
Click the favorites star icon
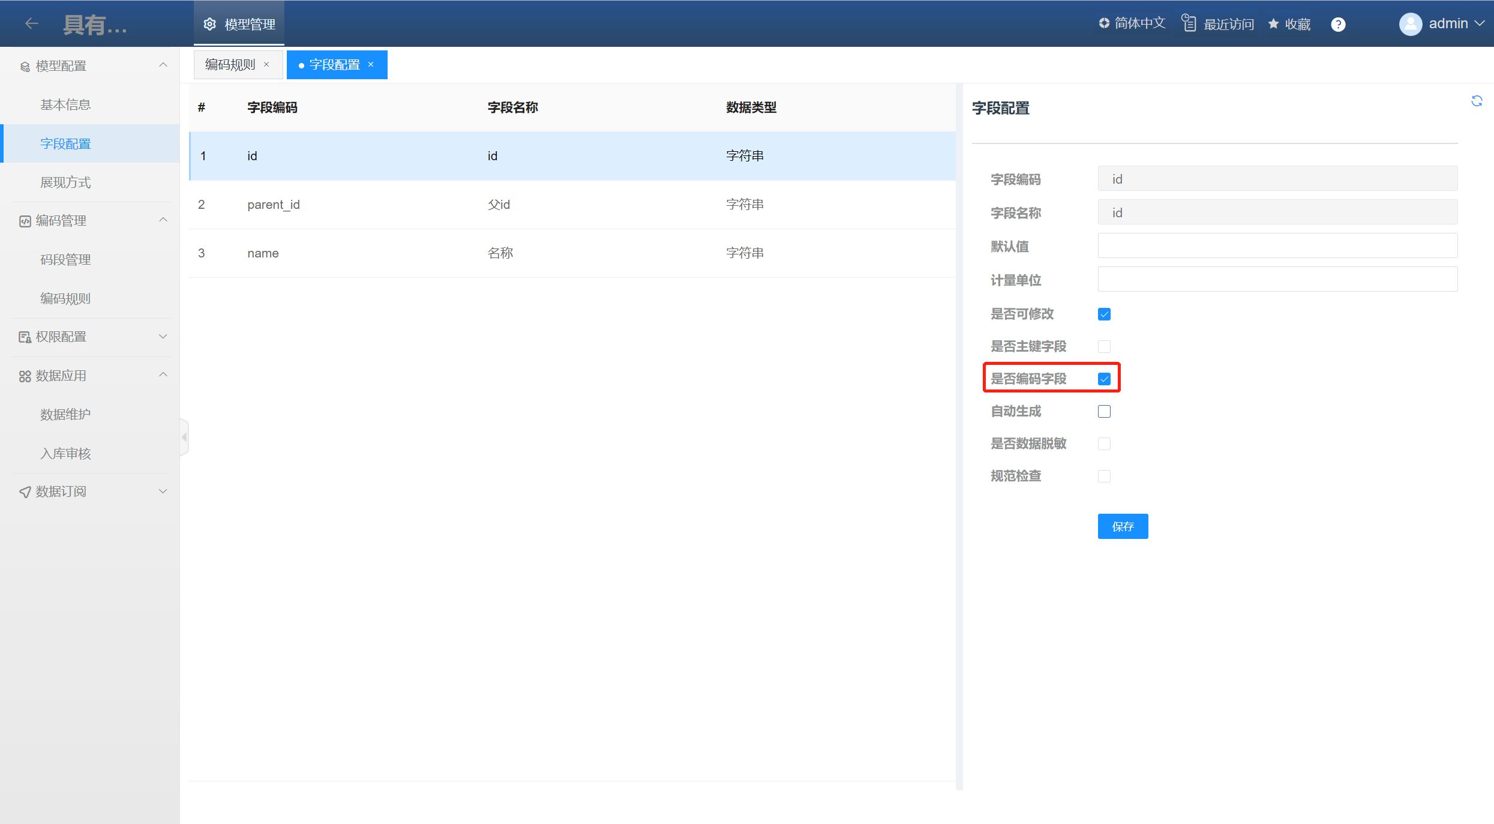(x=1273, y=23)
